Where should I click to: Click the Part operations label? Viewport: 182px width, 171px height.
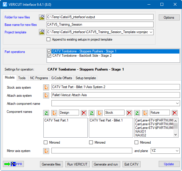point(15,52)
